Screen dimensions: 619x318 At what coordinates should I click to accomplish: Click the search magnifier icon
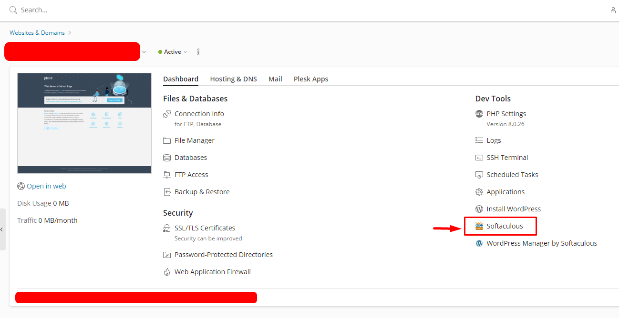click(x=13, y=10)
